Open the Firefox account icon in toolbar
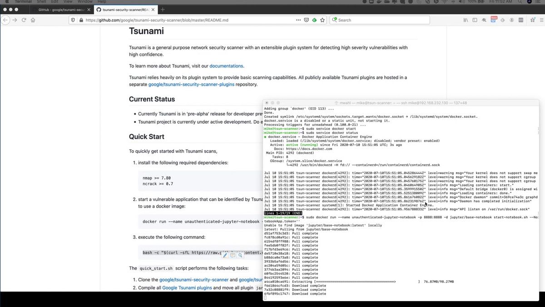545x307 pixels. [512, 20]
